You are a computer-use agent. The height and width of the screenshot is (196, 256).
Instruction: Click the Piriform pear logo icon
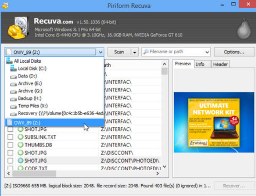[x=244, y=28]
